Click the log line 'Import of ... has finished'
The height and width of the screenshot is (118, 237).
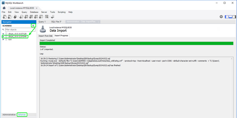[x=80, y=66]
